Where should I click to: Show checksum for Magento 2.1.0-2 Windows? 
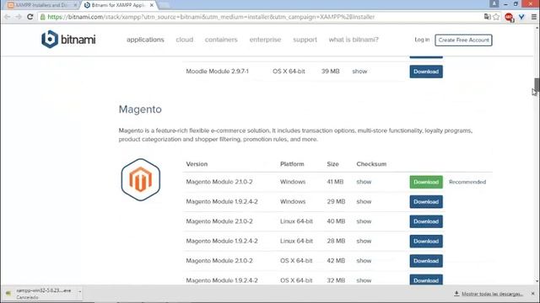click(x=364, y=182)
